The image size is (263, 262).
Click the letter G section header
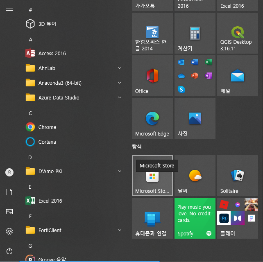tap(30, 246)
